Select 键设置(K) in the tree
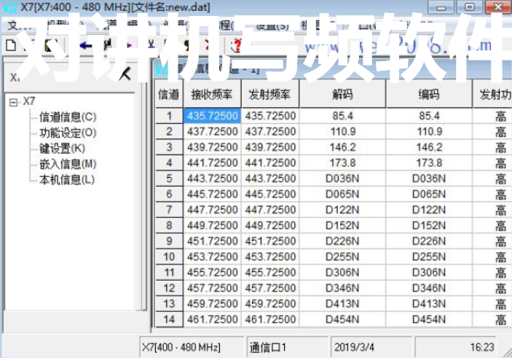 point(62,149)
